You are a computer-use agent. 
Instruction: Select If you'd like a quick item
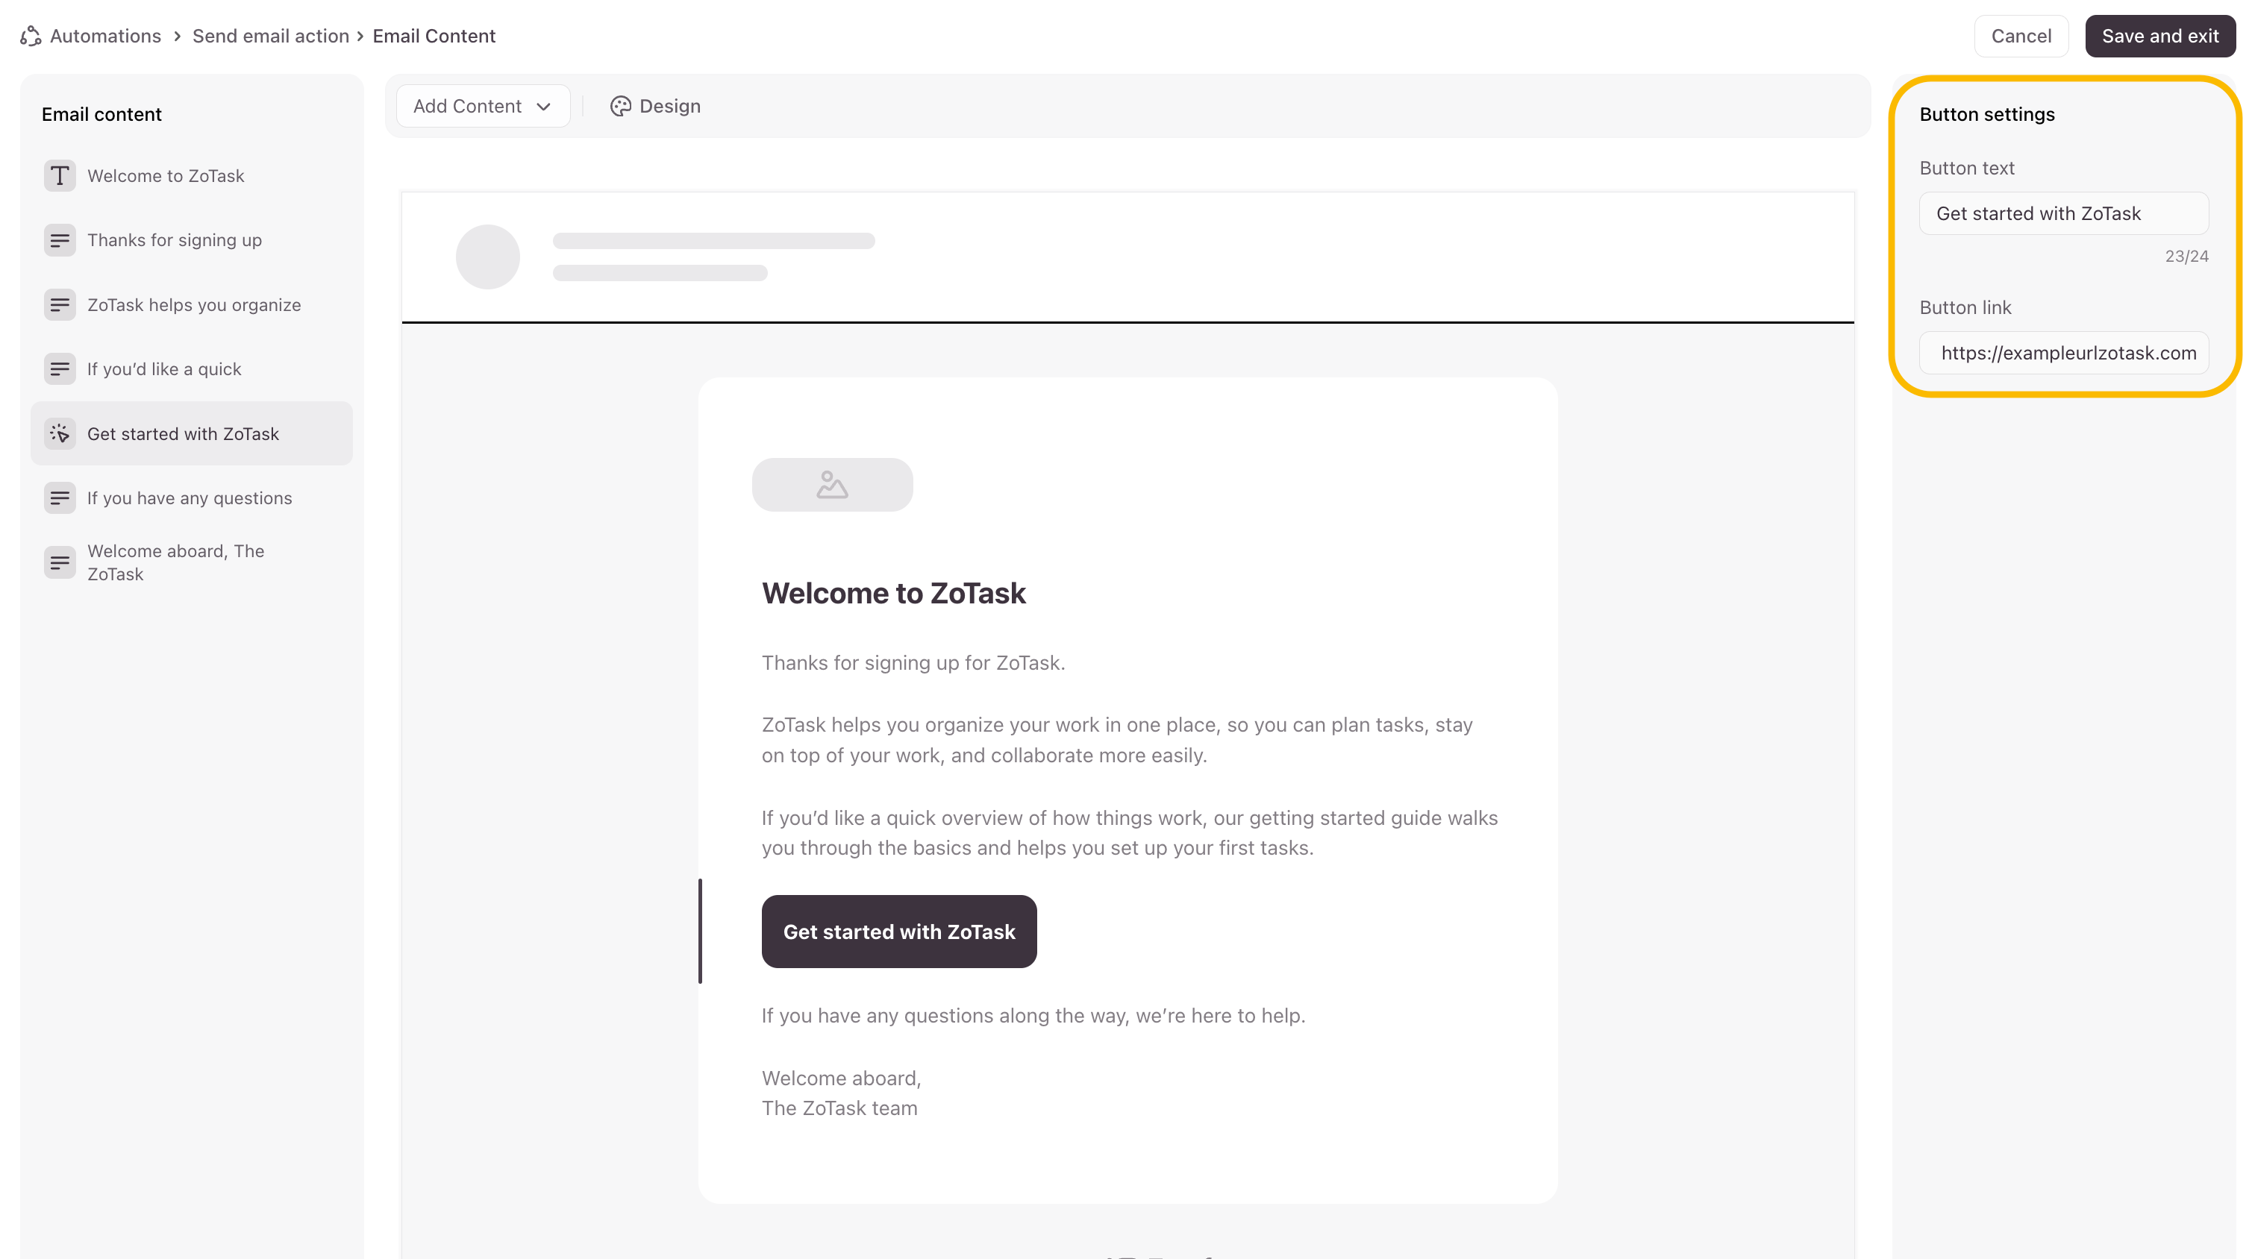163,368
